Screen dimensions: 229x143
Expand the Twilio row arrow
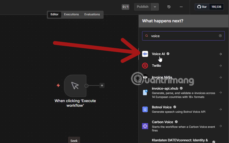point(220,66)
